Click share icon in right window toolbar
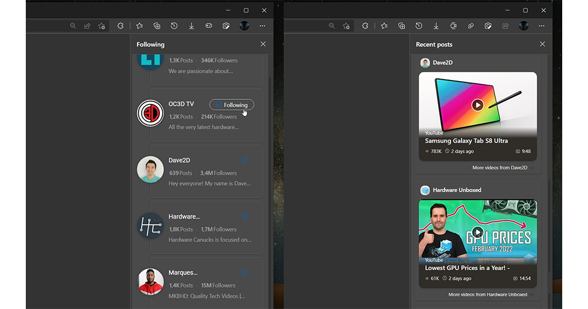This screenshot has height=309, width=588. pyautogui.click(x=506, y=26)
